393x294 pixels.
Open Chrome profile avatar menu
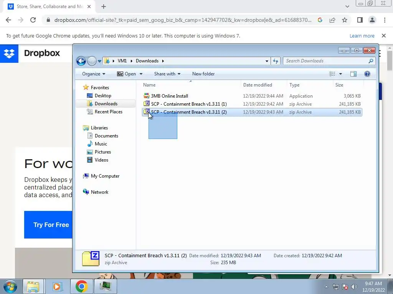click(372, 20)
